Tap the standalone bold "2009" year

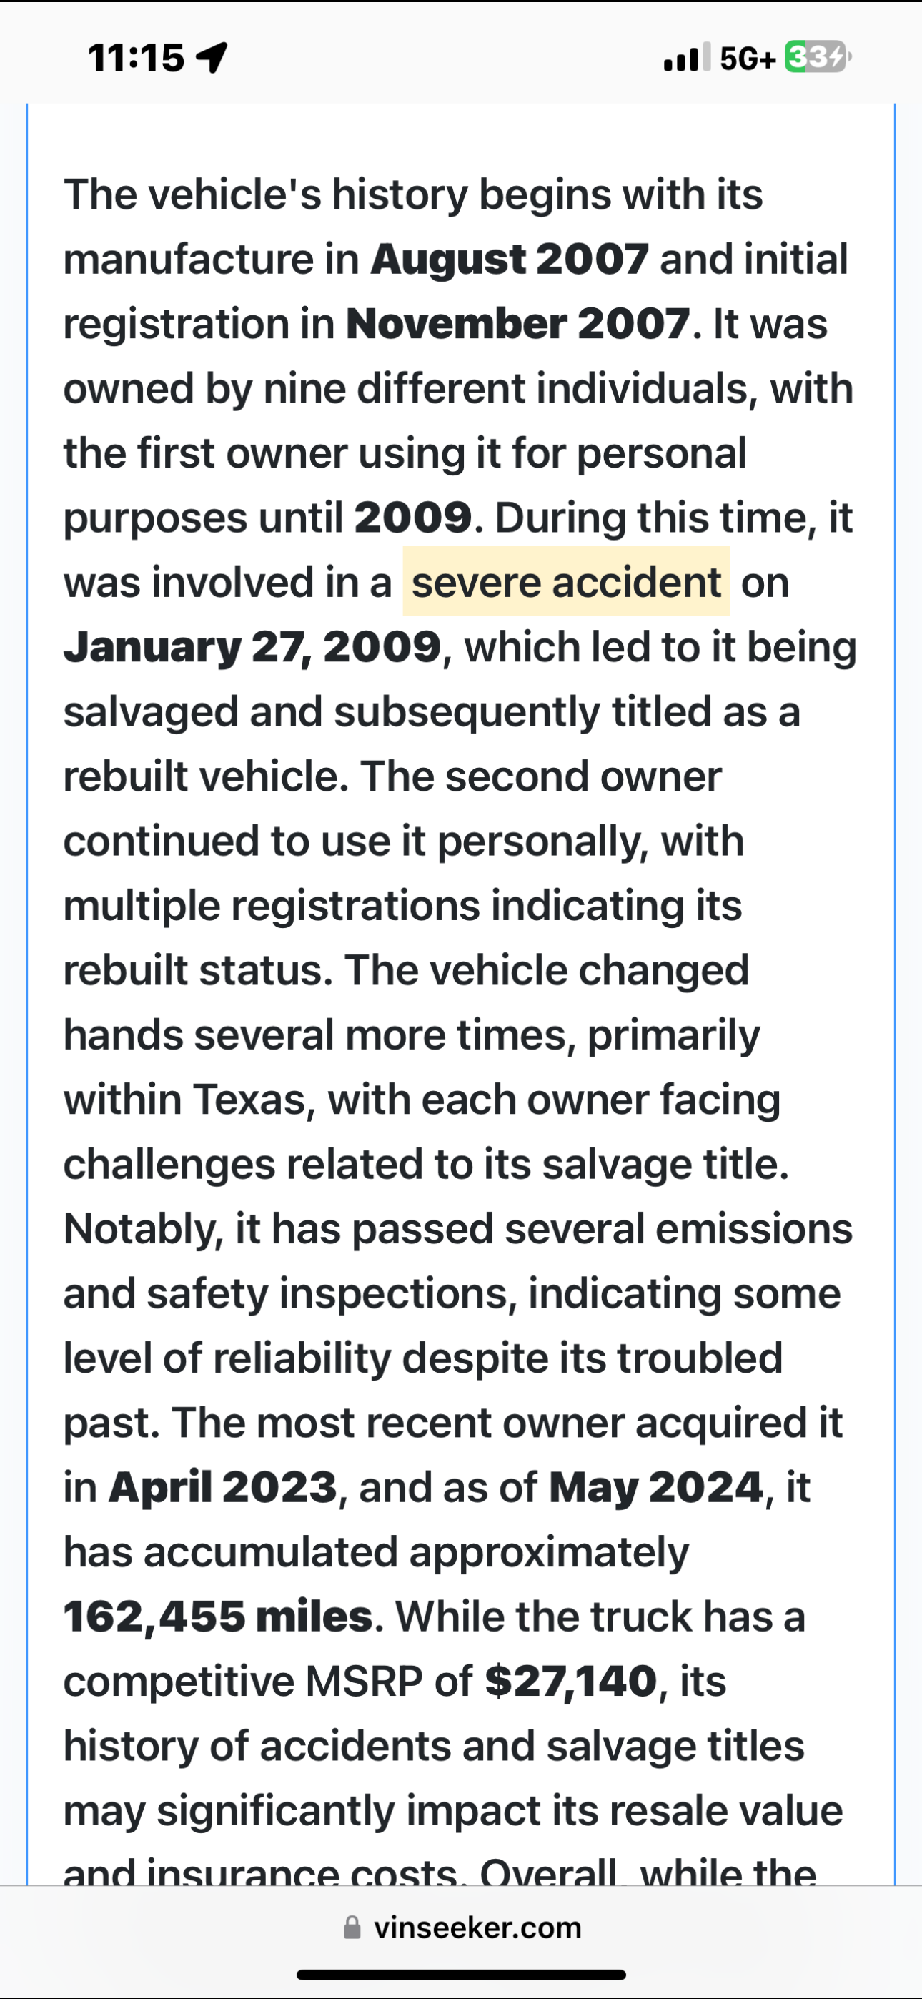(x=413, y=518)
